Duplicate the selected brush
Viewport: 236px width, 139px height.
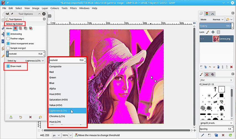click(x=216, y=135)
